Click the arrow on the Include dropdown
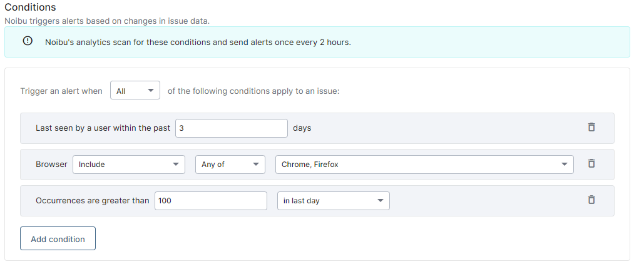 (175, 165)
